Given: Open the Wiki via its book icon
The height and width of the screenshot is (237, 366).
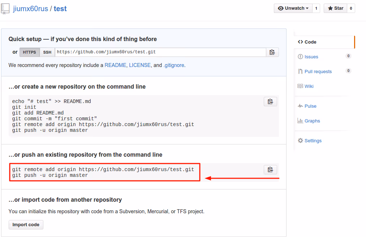Looking at the screenshot, I should [300, 86].
